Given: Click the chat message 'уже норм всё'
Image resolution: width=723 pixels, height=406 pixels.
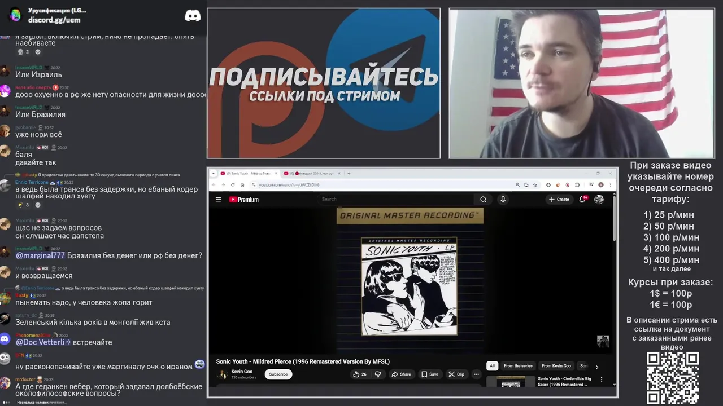Looking at the screenshot, I should [38, 135].
